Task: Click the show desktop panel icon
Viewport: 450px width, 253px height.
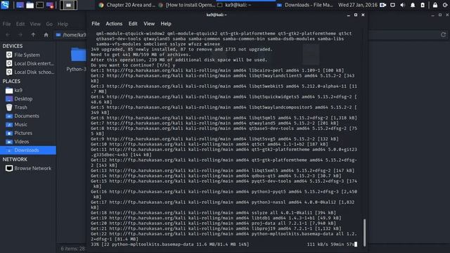Action: [x=20, y=5]
